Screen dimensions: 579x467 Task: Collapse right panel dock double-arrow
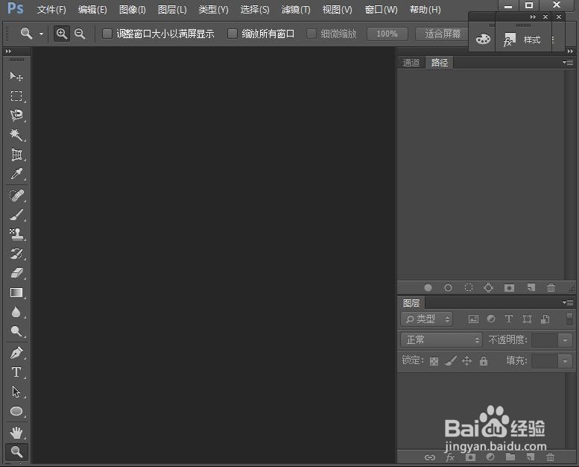(570, 51)
